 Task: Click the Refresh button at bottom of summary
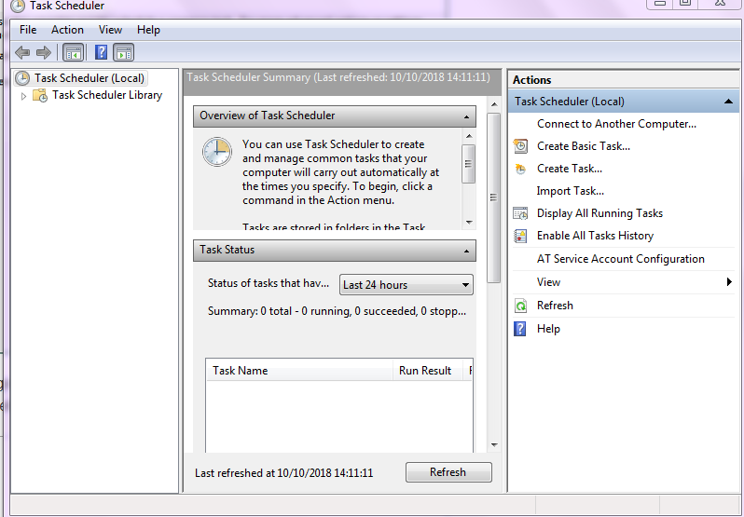(448, 472)
